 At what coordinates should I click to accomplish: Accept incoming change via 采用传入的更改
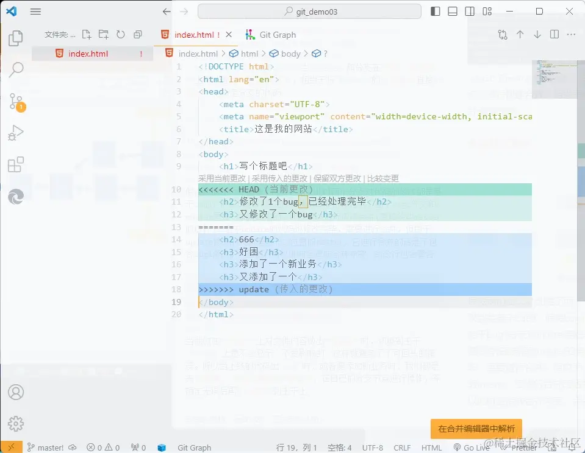[279, 178]
